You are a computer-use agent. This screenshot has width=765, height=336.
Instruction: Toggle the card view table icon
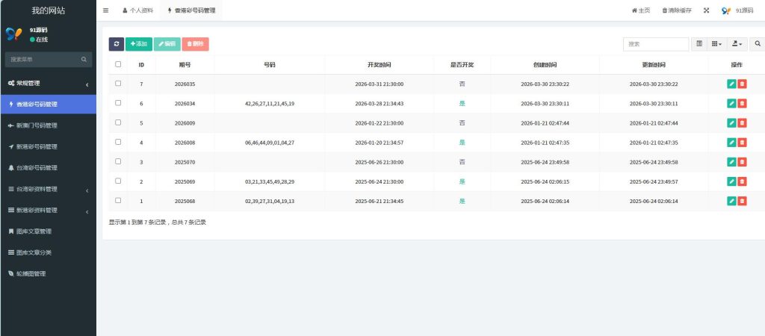tap(699, 44)
